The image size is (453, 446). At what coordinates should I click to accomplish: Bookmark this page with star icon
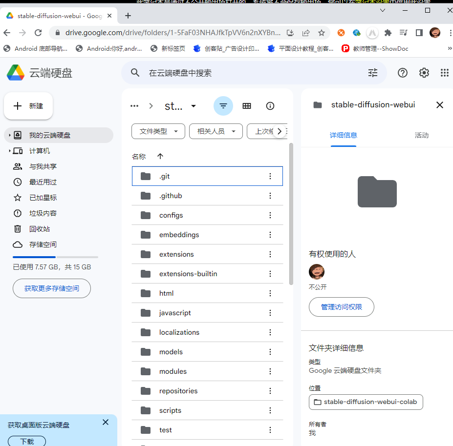coord(321,33)
